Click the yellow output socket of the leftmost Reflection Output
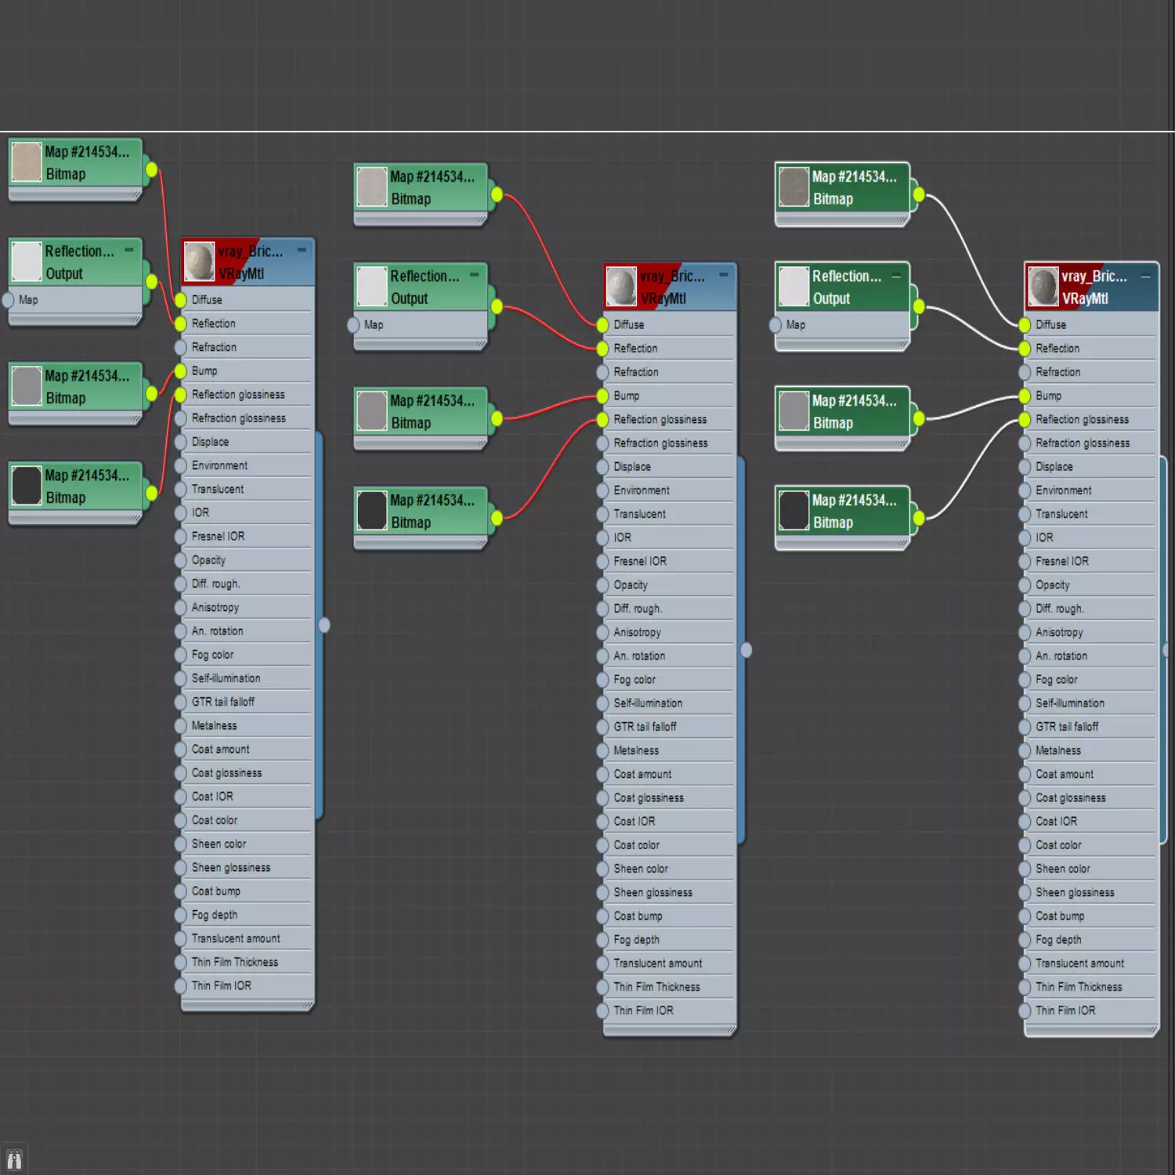 pos(151,280)
